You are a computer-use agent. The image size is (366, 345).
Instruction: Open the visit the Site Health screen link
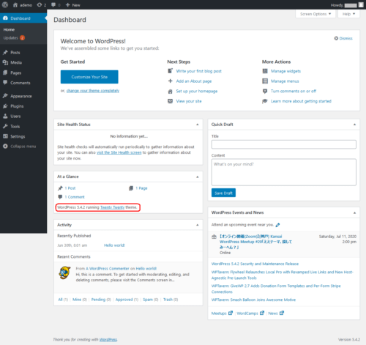[x=119, y=152]
